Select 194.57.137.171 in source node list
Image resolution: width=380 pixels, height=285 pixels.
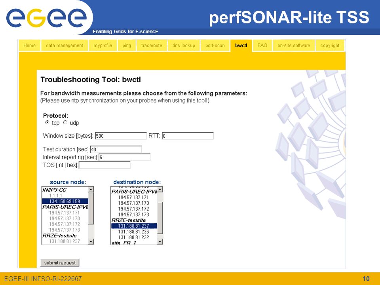pos(65,213)
